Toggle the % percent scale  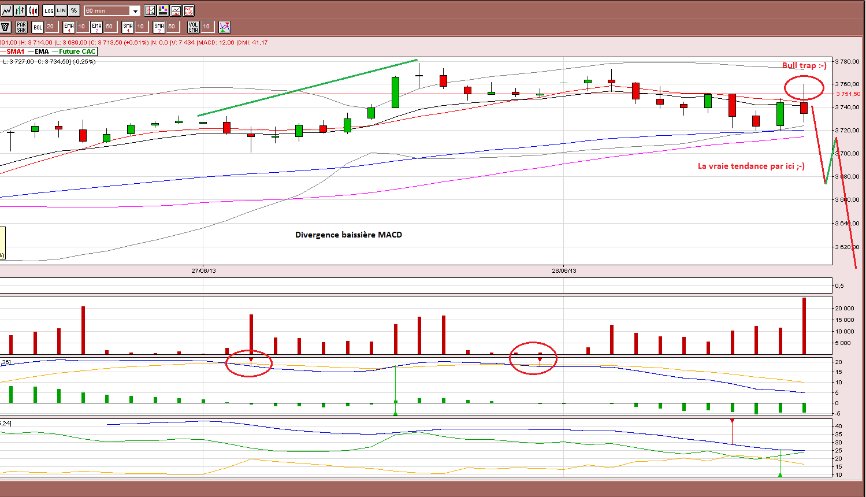coord(74,10)
